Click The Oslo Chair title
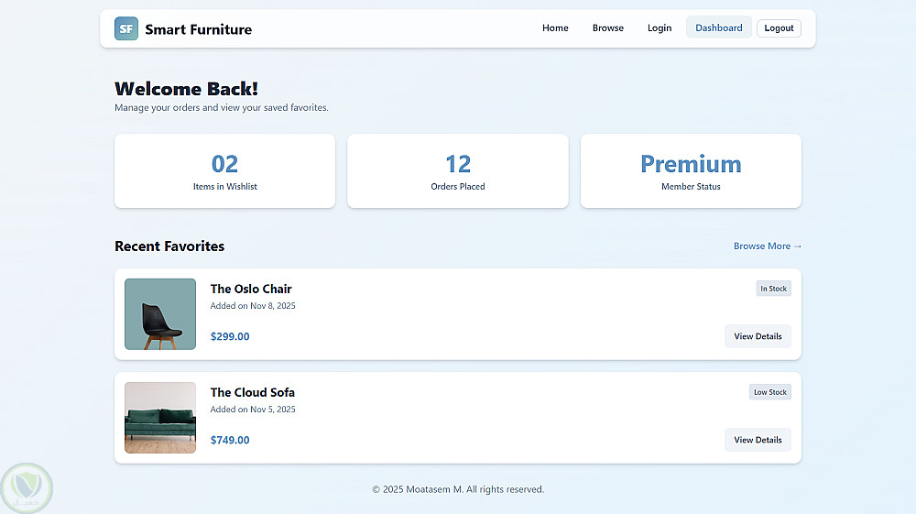The height and width of the screenshot is (514, 916). click(251, 290)
